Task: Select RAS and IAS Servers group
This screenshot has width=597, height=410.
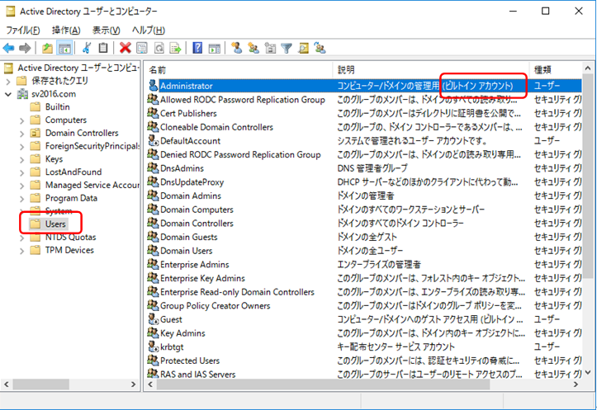Action: pos(197,374)
